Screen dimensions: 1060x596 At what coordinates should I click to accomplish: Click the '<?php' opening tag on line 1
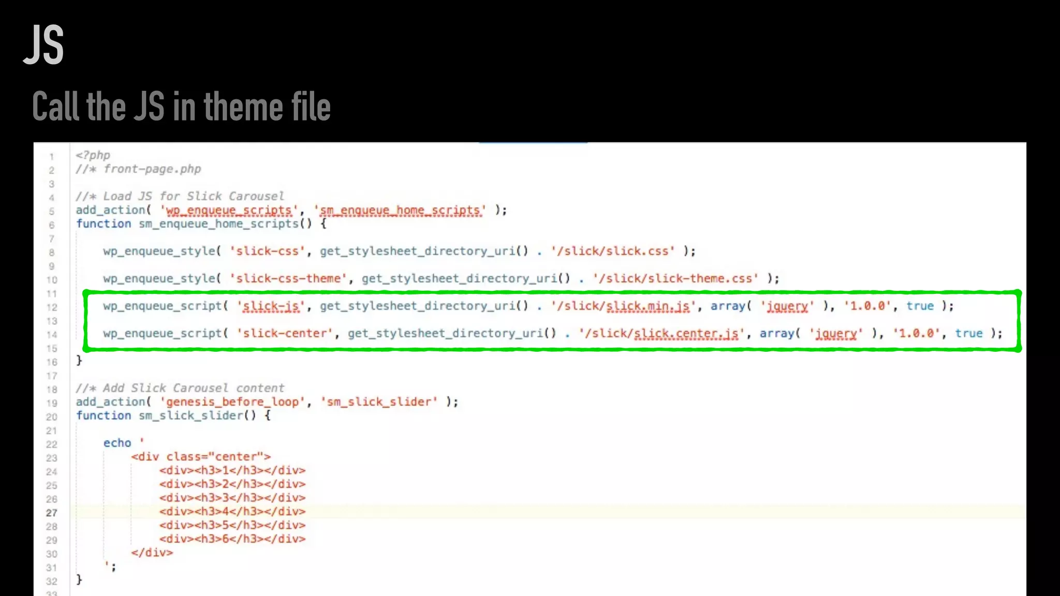(x=93, y=155)
